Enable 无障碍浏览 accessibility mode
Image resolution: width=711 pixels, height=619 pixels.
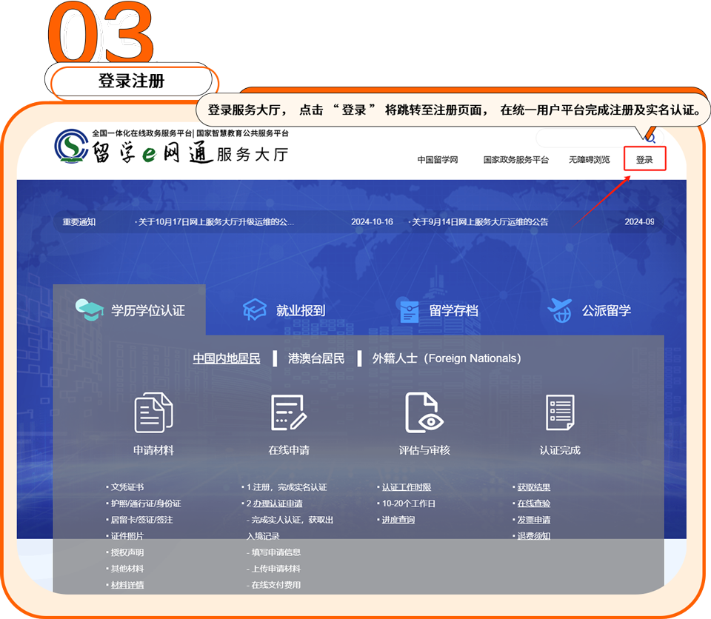589,160
